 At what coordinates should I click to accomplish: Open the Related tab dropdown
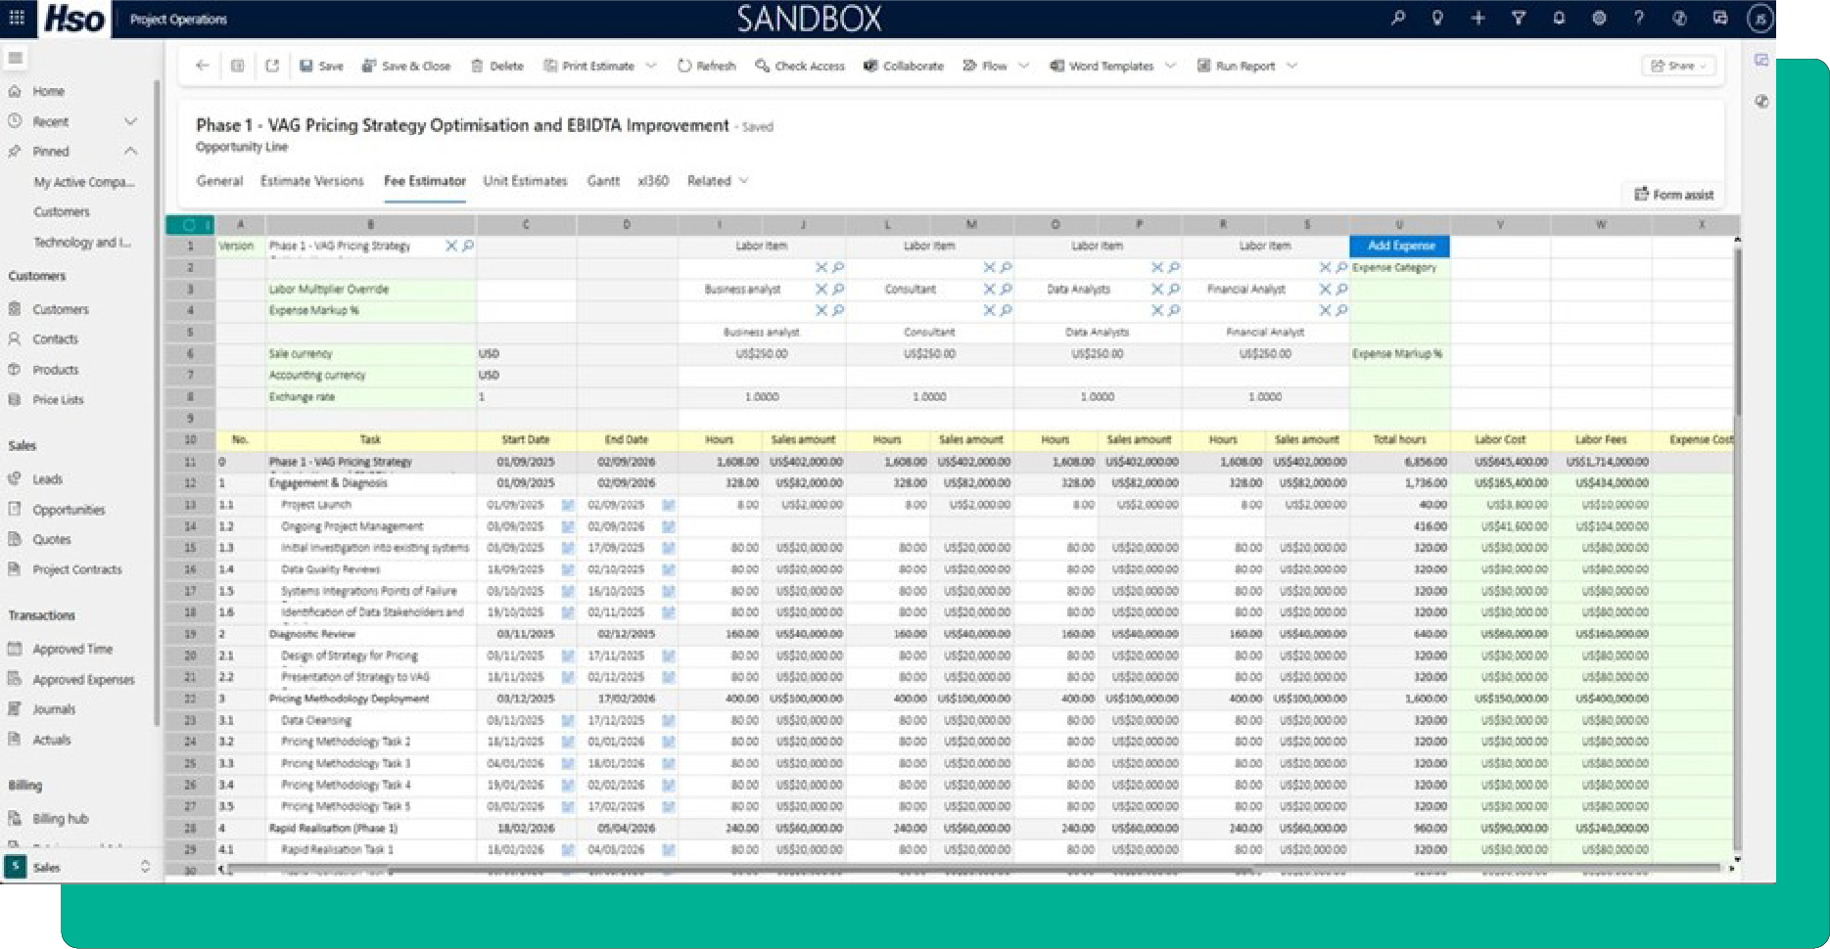click(x=743, y=181)
